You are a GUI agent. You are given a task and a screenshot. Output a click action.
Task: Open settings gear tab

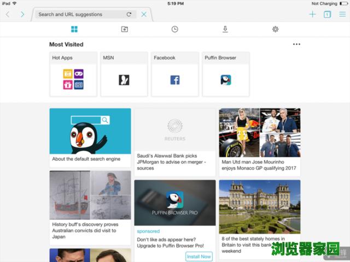pos(275,29)
